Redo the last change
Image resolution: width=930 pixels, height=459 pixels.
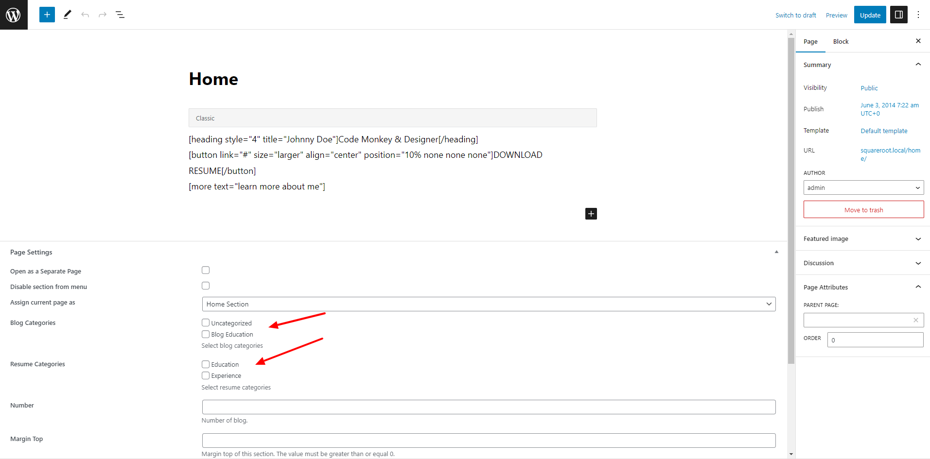(103, 15)
